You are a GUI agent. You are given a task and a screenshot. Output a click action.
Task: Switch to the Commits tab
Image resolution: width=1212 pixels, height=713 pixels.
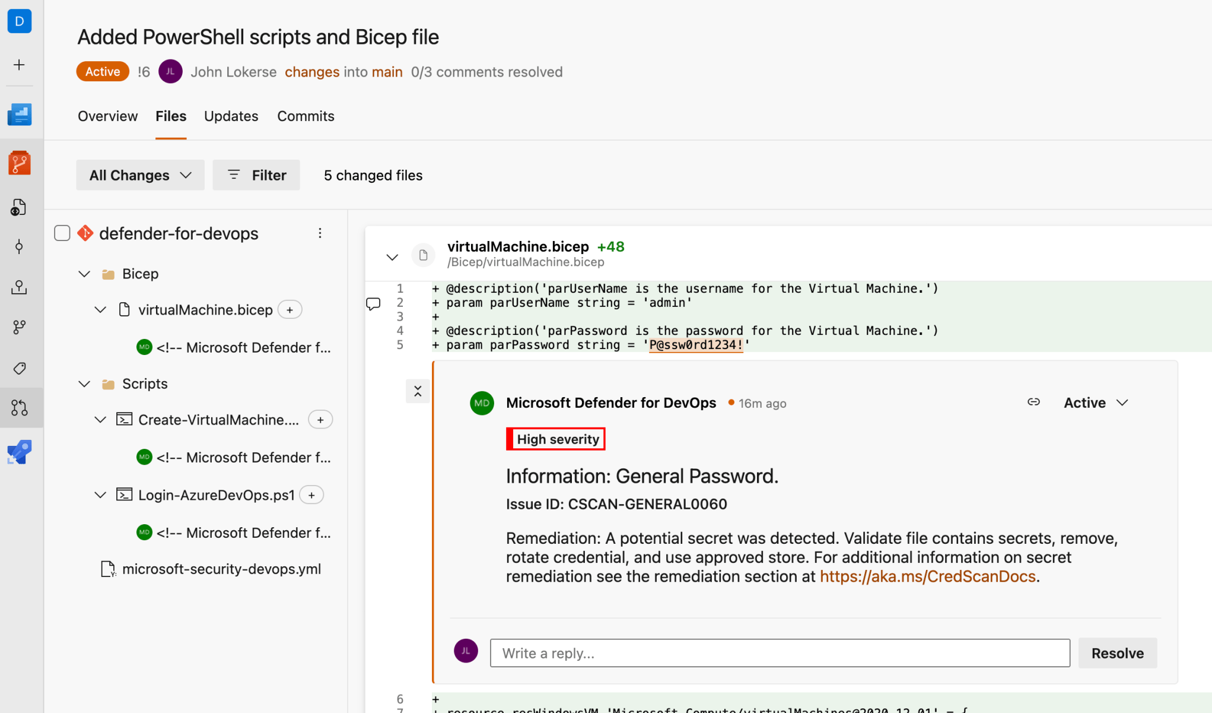tap(306, 116)
